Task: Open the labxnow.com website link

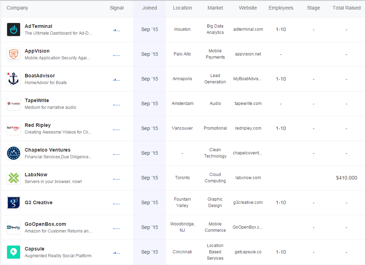Action: pyautogui.click(x=248, y=178)
